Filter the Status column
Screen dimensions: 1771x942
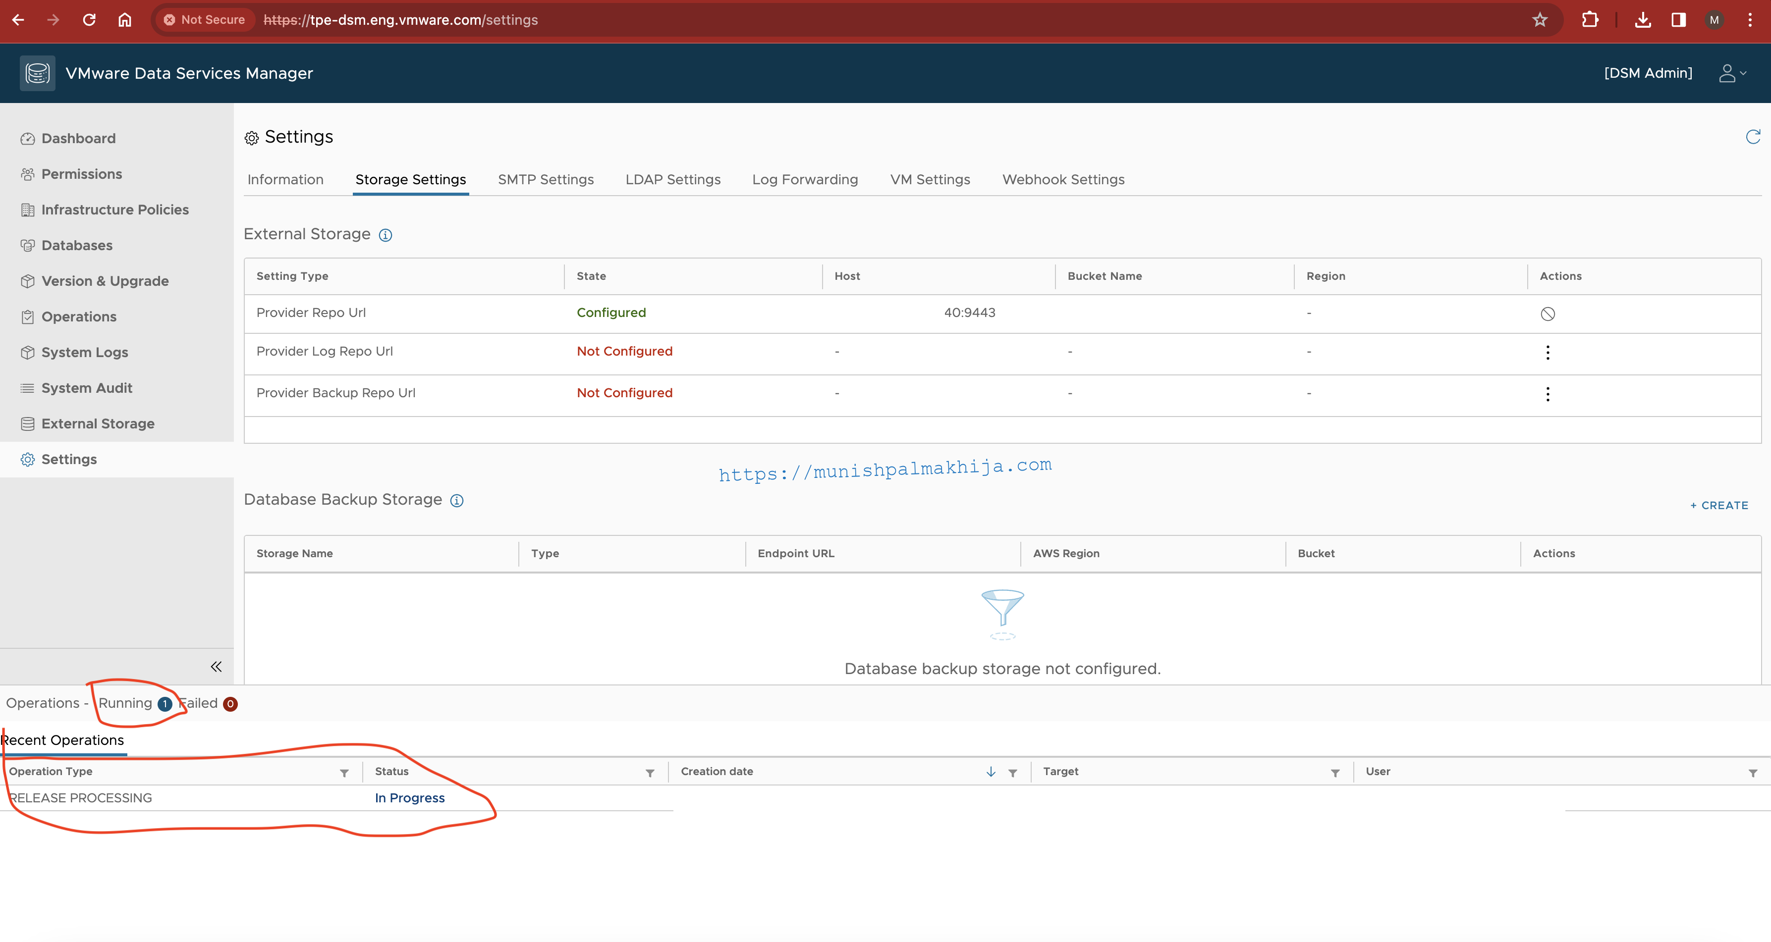point(650,773)
